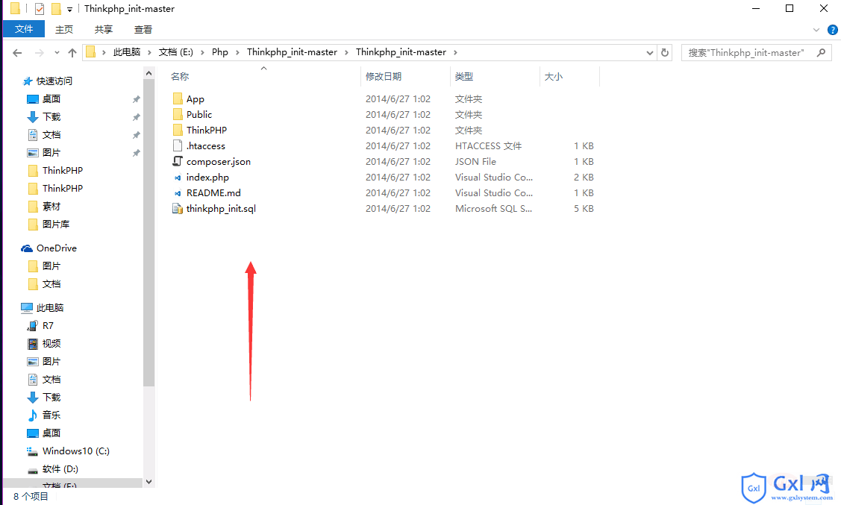The width and height of the screenshot is (841, 505).
Task: Select the thinkphp_init.sql file icon
Action: 178,209
